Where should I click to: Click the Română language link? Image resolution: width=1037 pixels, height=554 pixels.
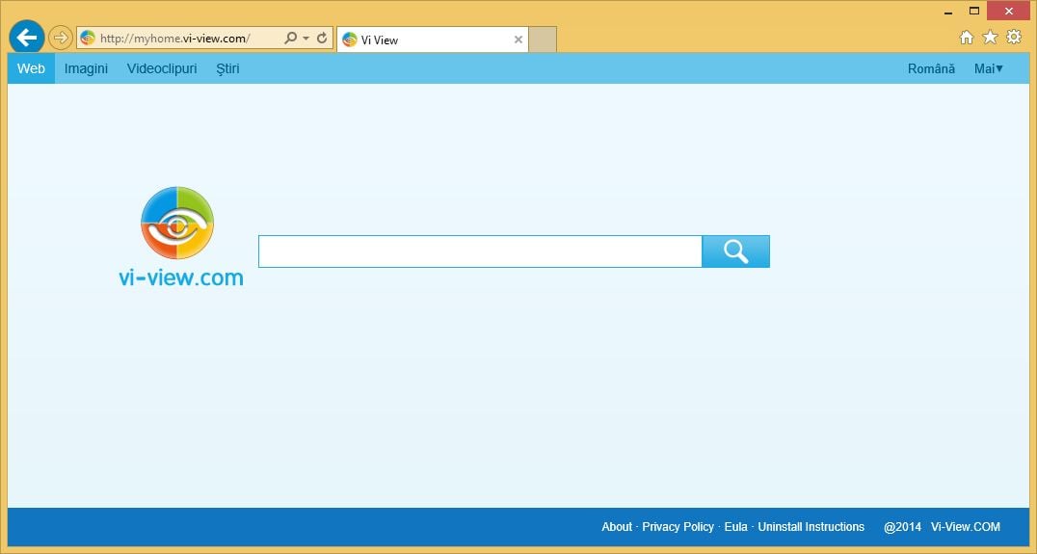tap(931, 68)
